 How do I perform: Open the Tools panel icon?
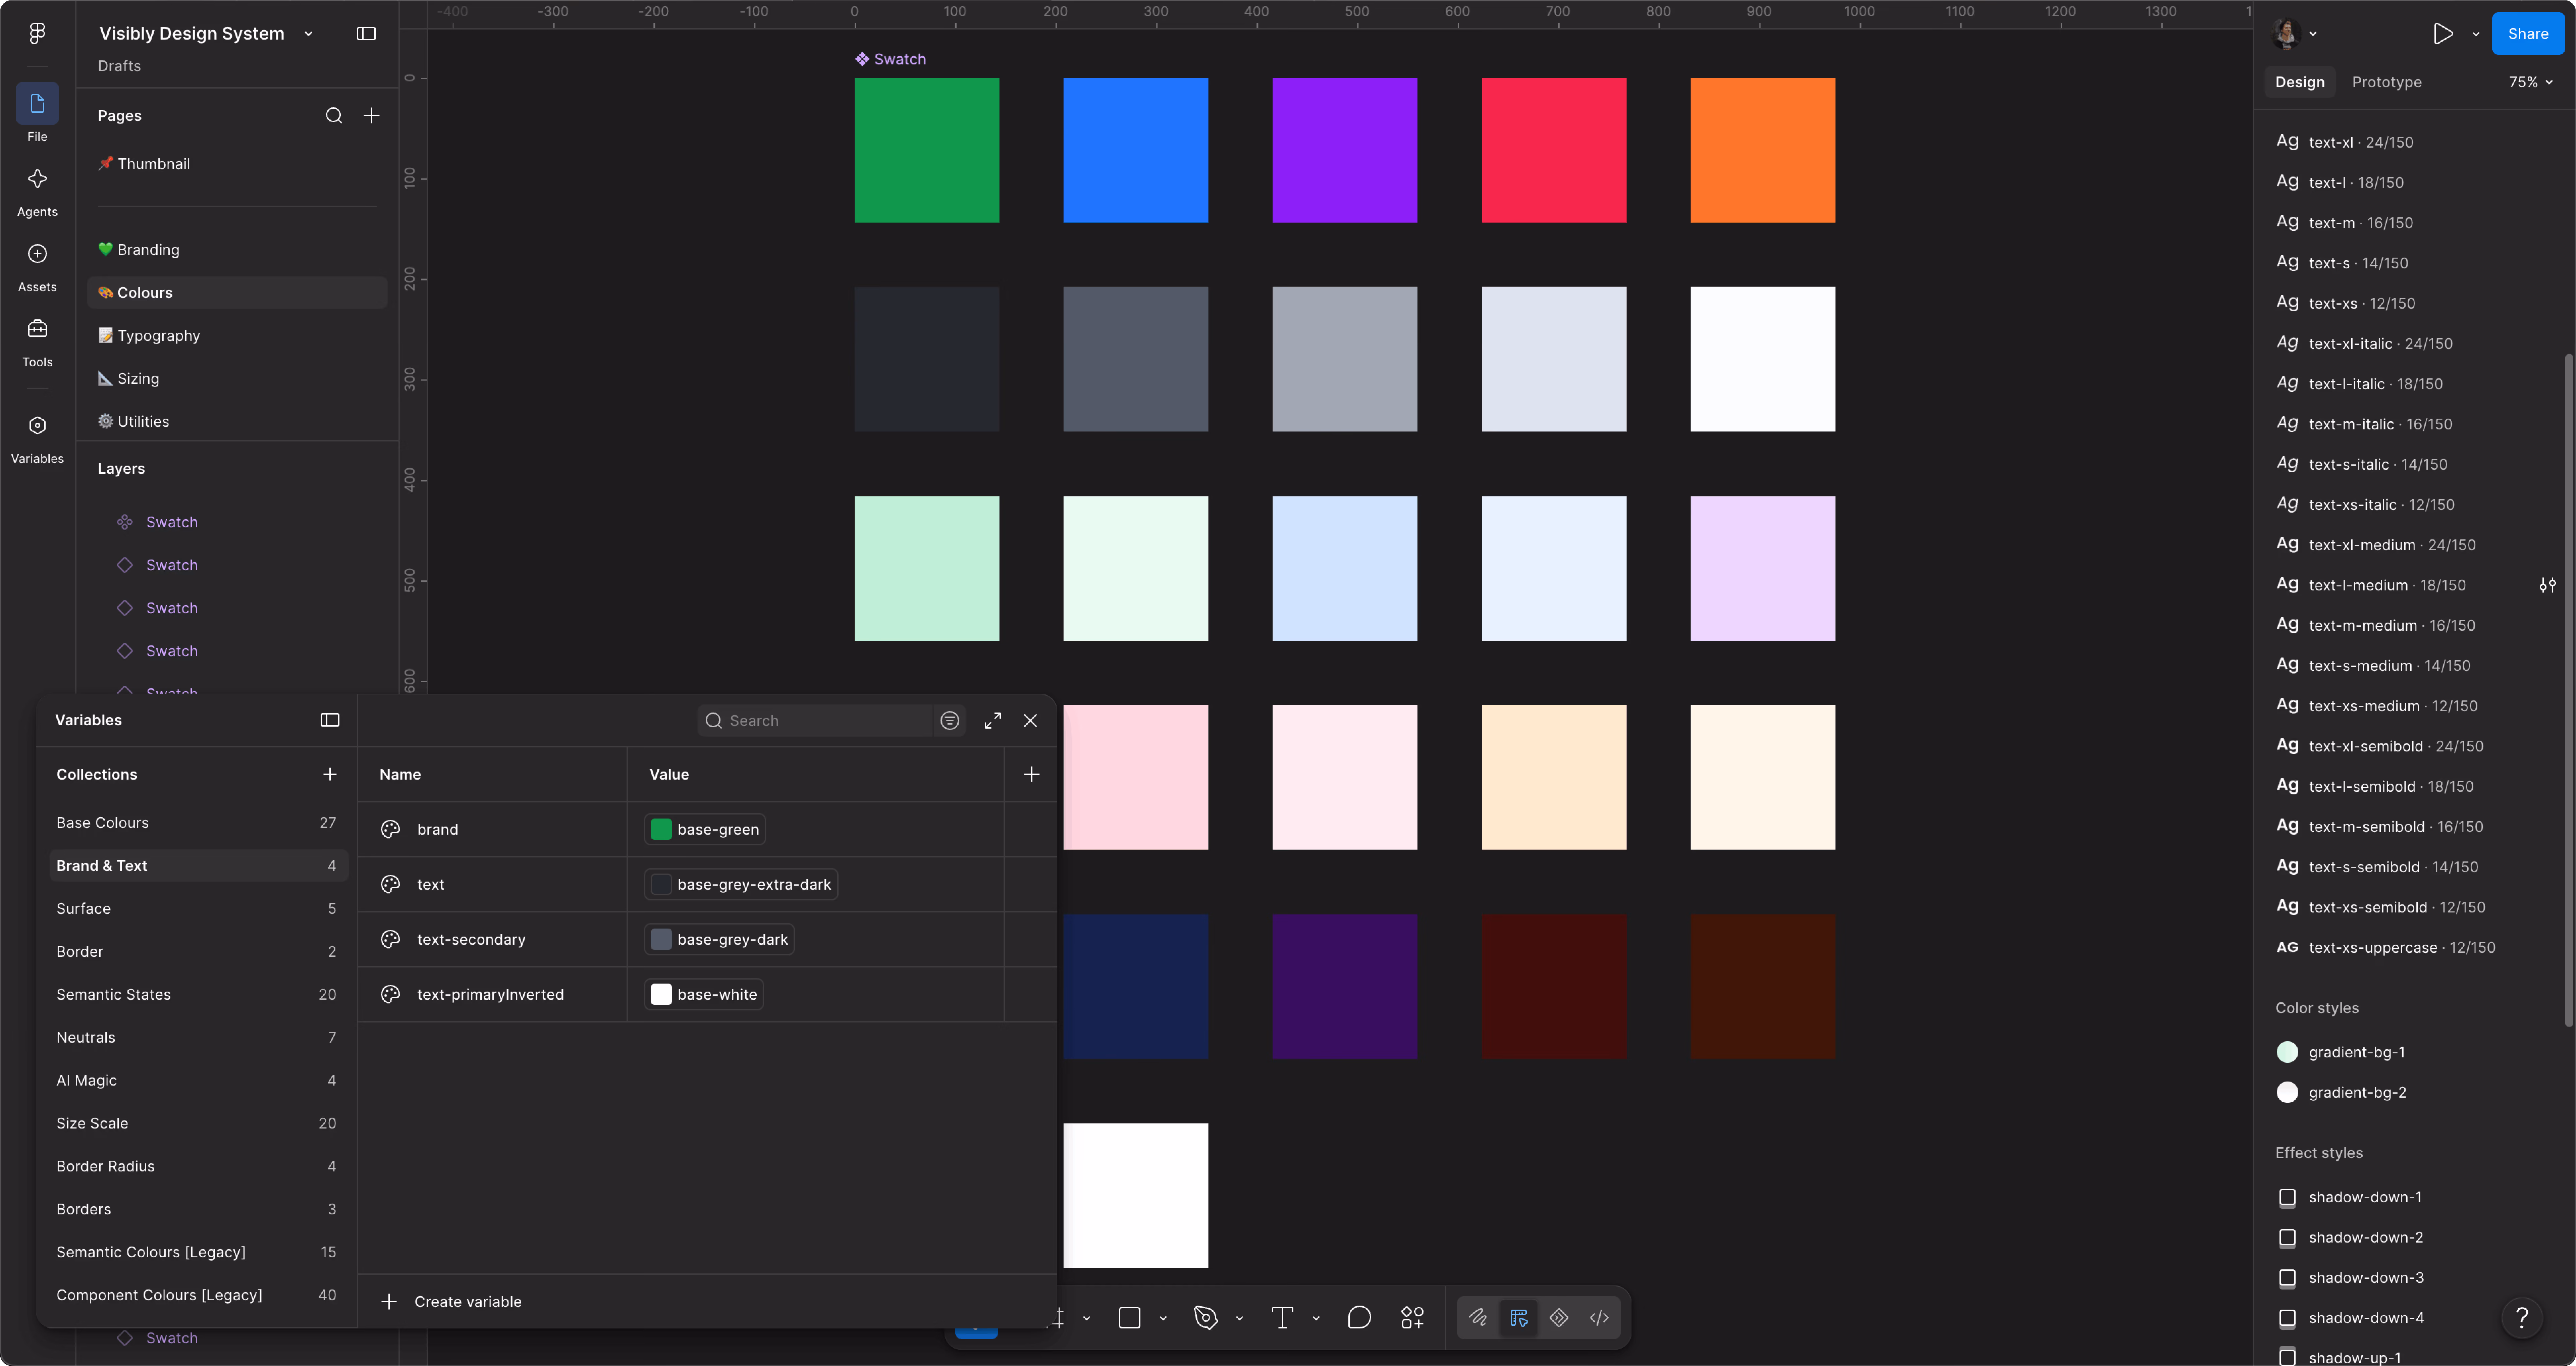tap(37, 329)
